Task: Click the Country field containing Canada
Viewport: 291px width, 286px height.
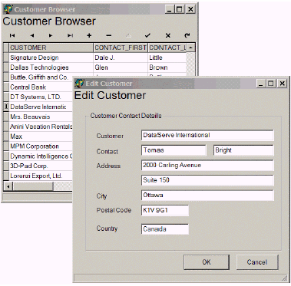Action: (x=165, y=229)
